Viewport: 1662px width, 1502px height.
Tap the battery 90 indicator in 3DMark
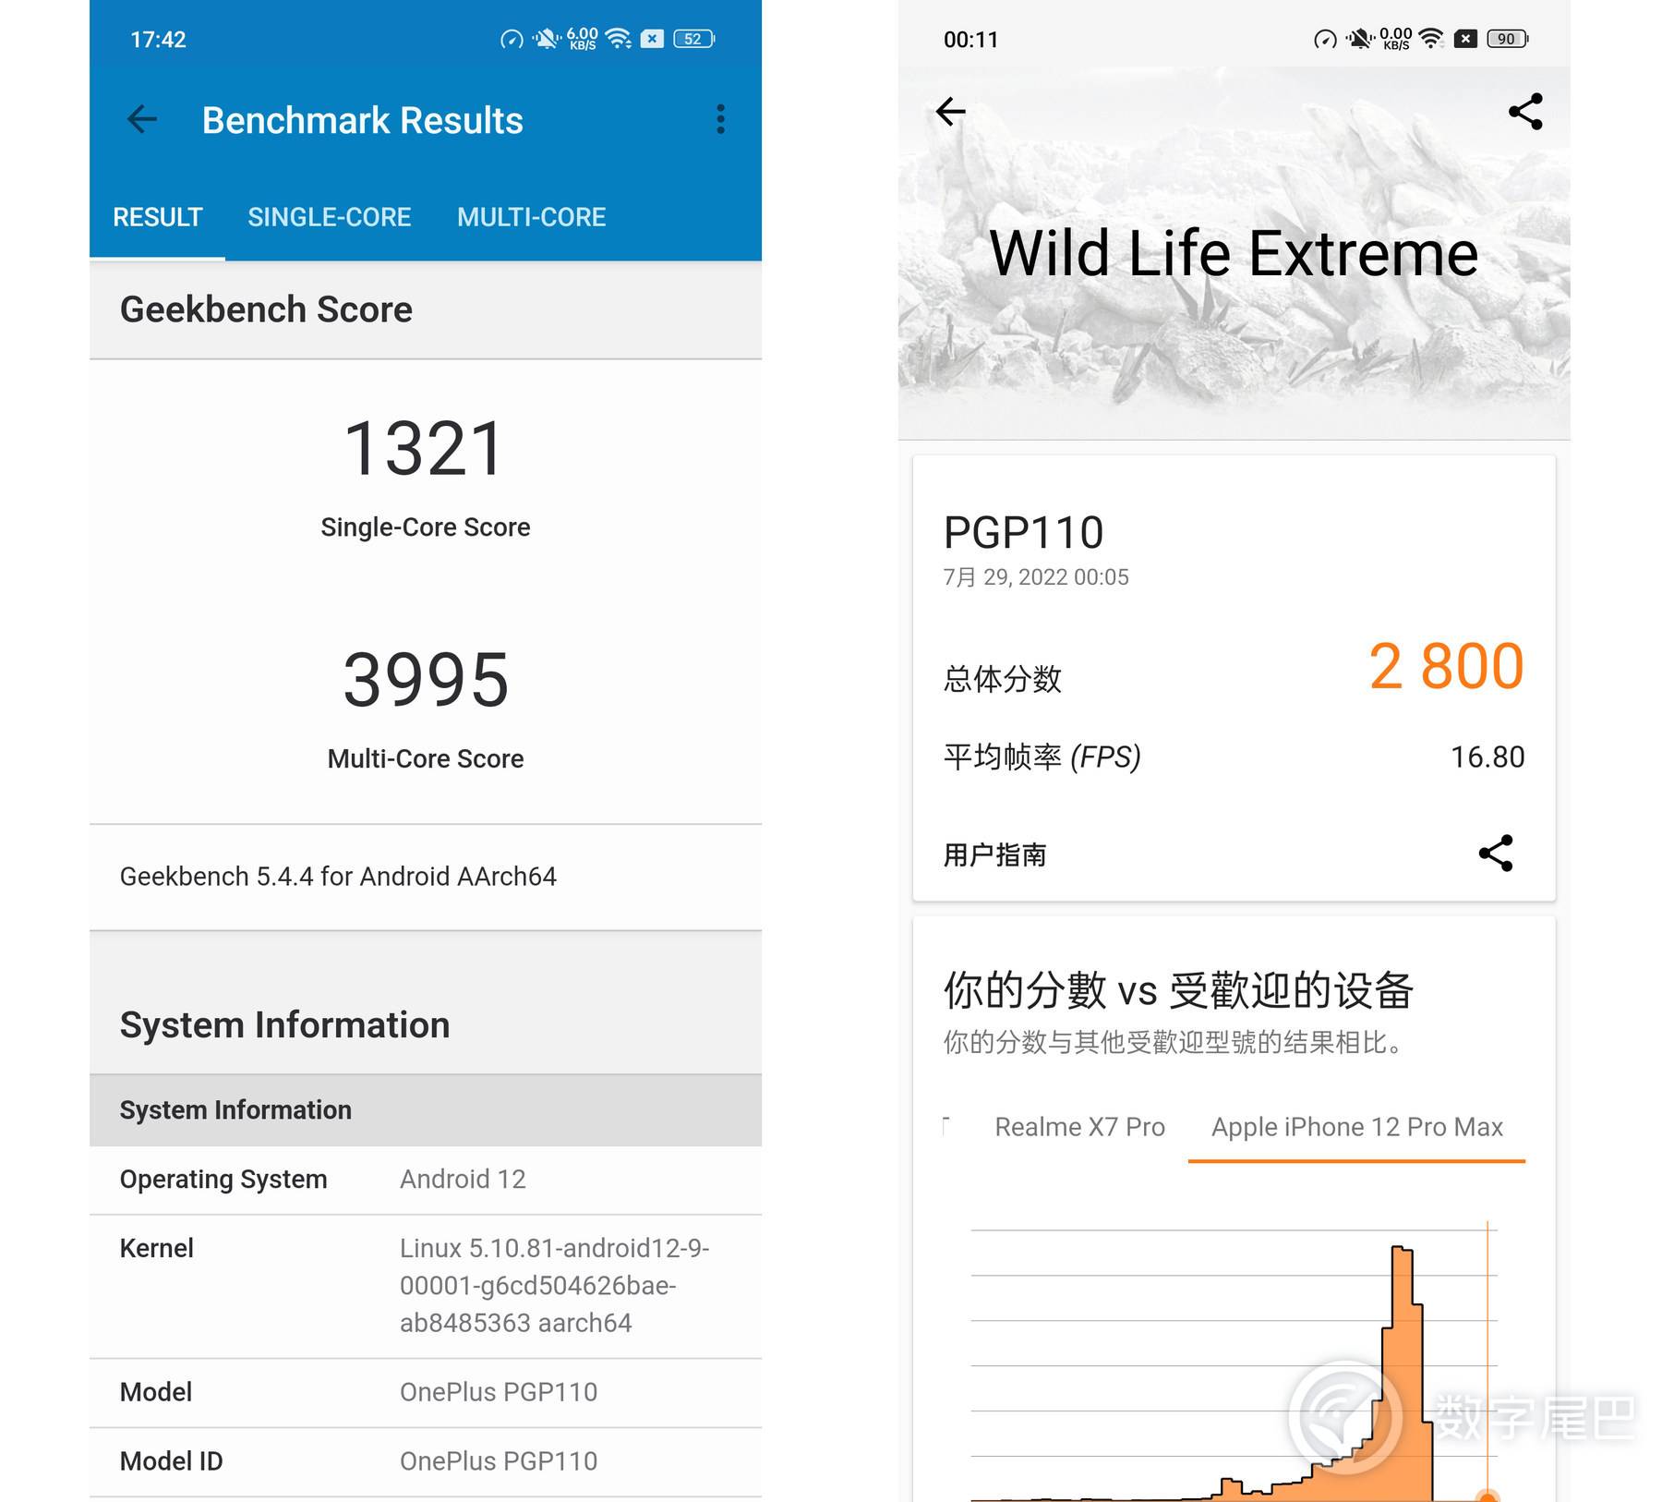click(1508, 39)
